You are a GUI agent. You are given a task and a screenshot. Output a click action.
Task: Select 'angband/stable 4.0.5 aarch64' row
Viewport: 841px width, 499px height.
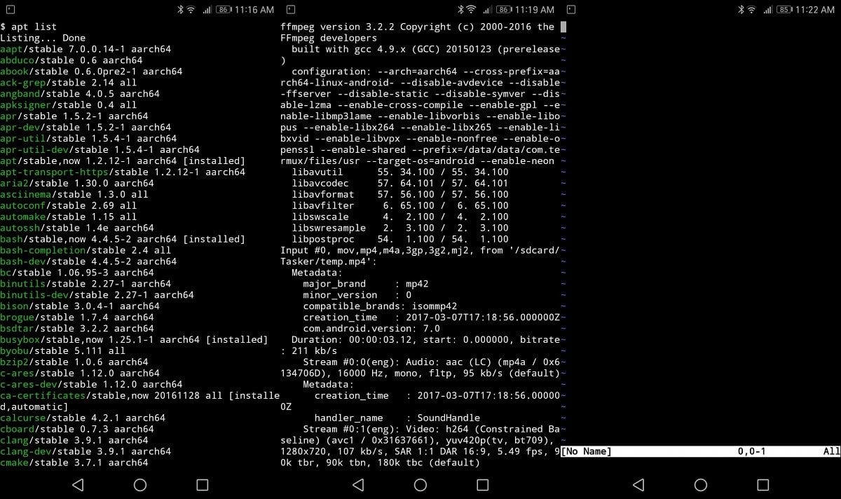pos(80,94)
